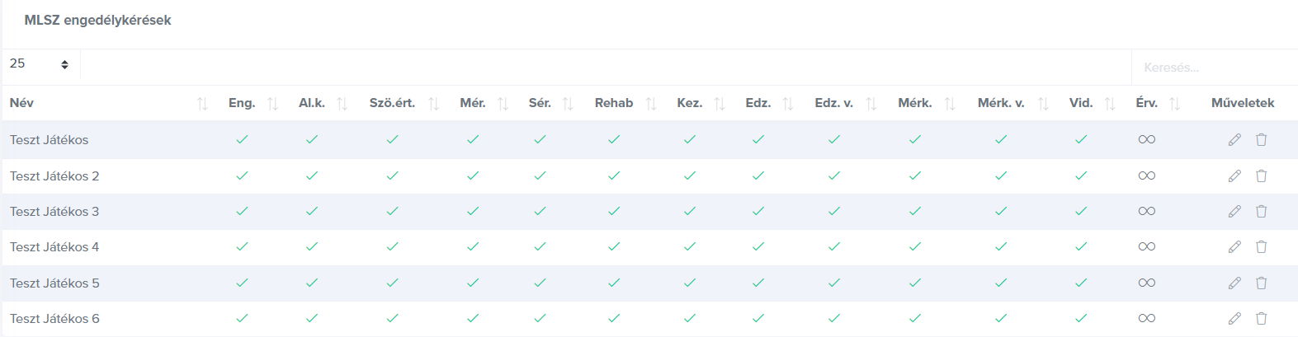Sort table by Mérk. v. column
1298x337 pixels.
point(1043,104)
